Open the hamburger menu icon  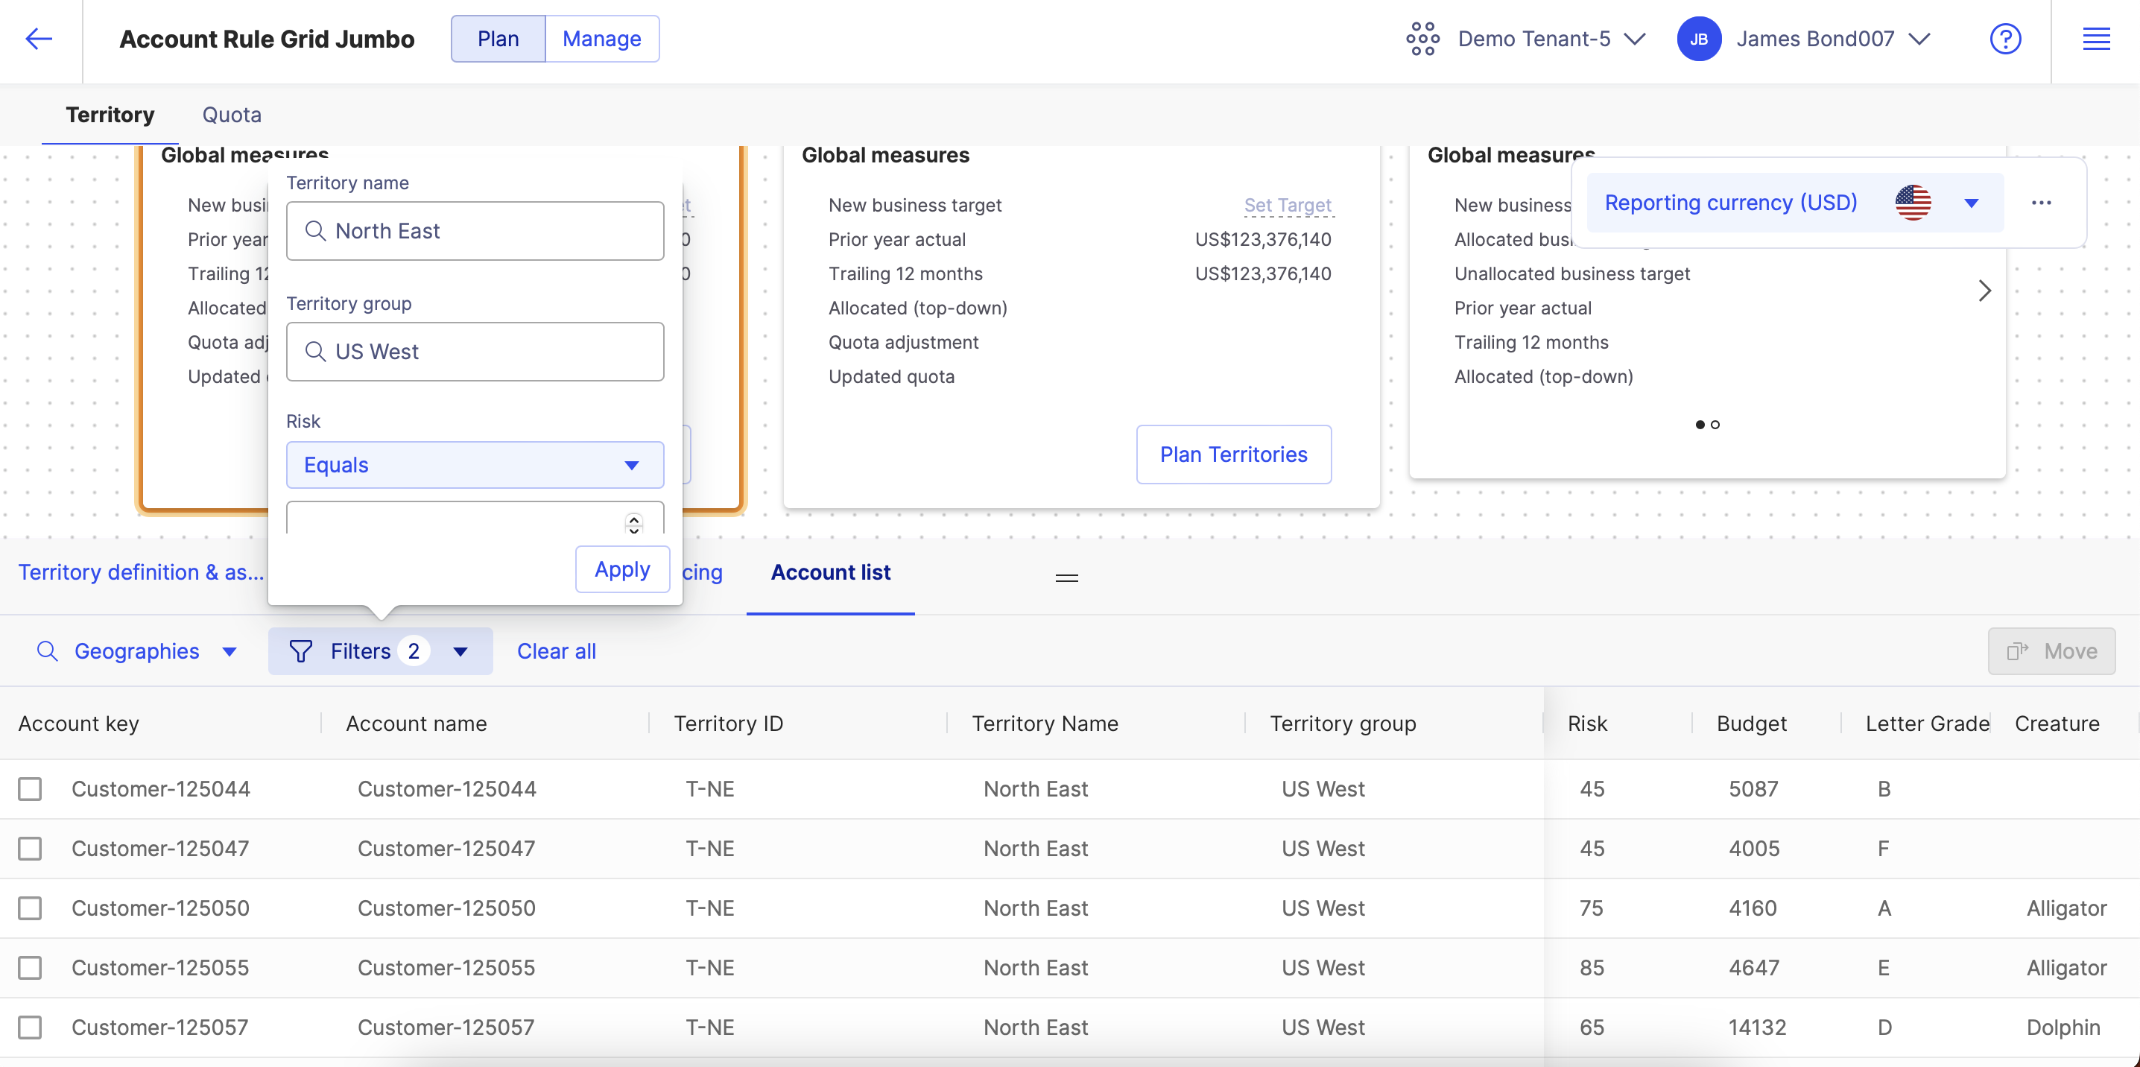(x=2096, y=39)
